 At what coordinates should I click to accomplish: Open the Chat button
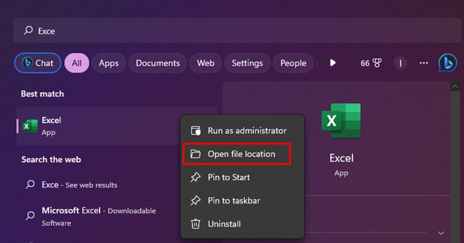[38, 63]
